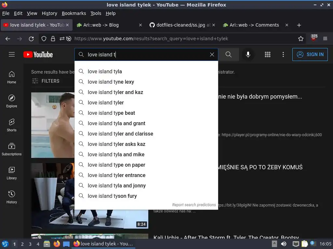
Task: Select suggestion 'love island tyler and kaz'
Action: tap(146, 92)
